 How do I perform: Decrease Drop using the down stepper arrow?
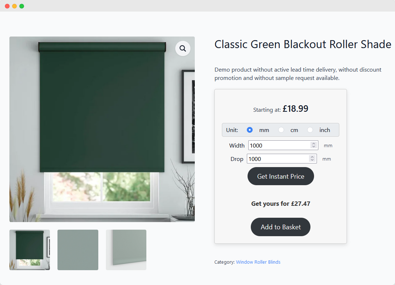(312, 161)
